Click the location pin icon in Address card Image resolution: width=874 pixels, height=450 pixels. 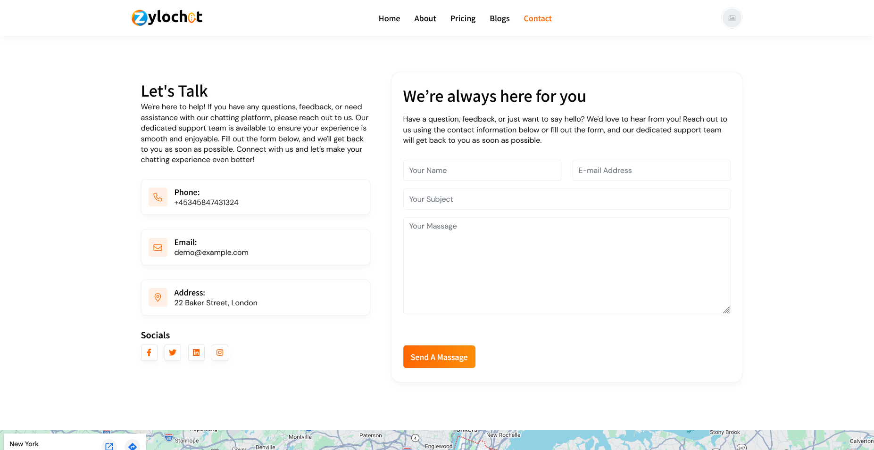pos(158,297)
